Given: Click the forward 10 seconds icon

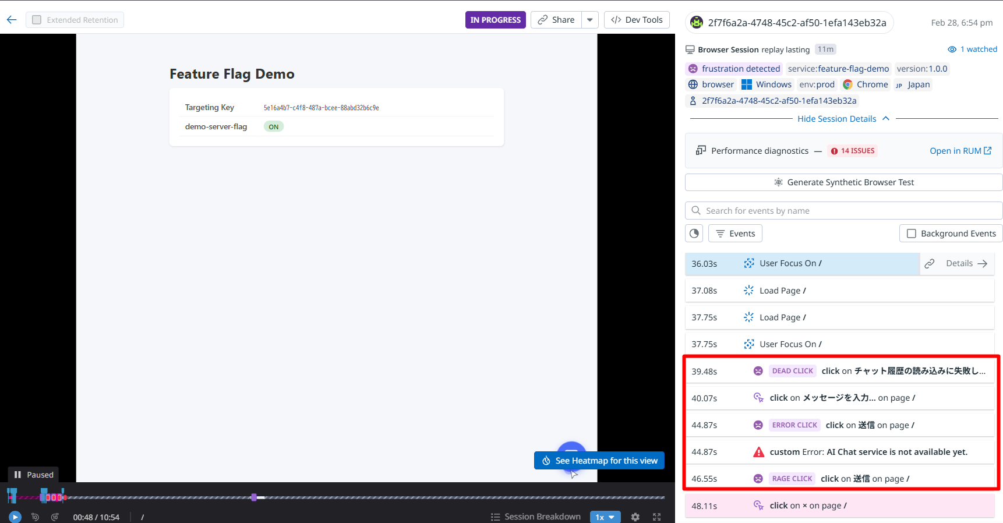Looking at the screenshot, I should click(x=55, y=517).
